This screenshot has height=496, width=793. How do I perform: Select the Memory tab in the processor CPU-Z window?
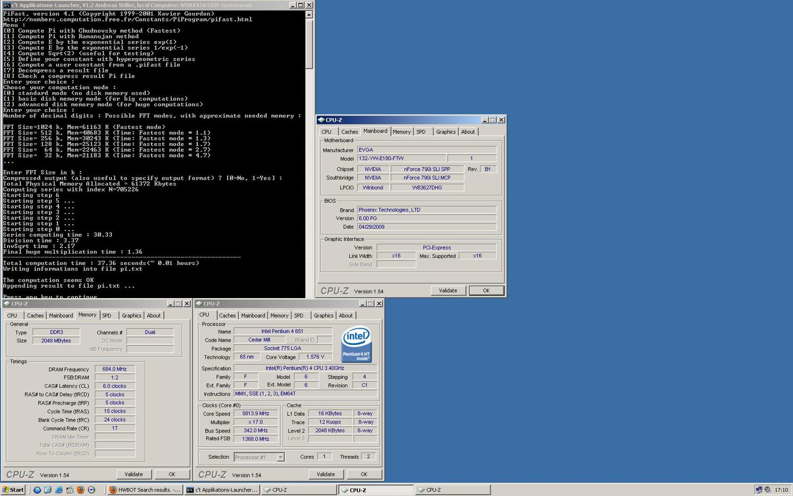click(x=279, y=315)
